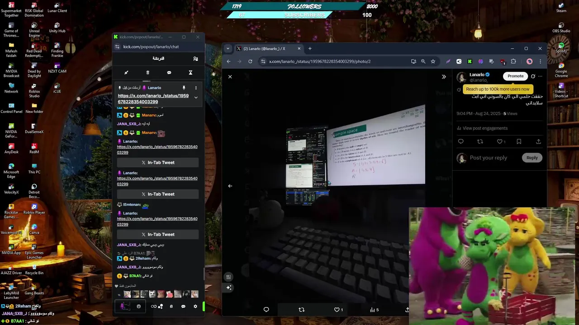Image resolution: width=579 pixels, height=325 pixels.
Task: Click the first In-Tab Tweet button
Action: (158, 162)
